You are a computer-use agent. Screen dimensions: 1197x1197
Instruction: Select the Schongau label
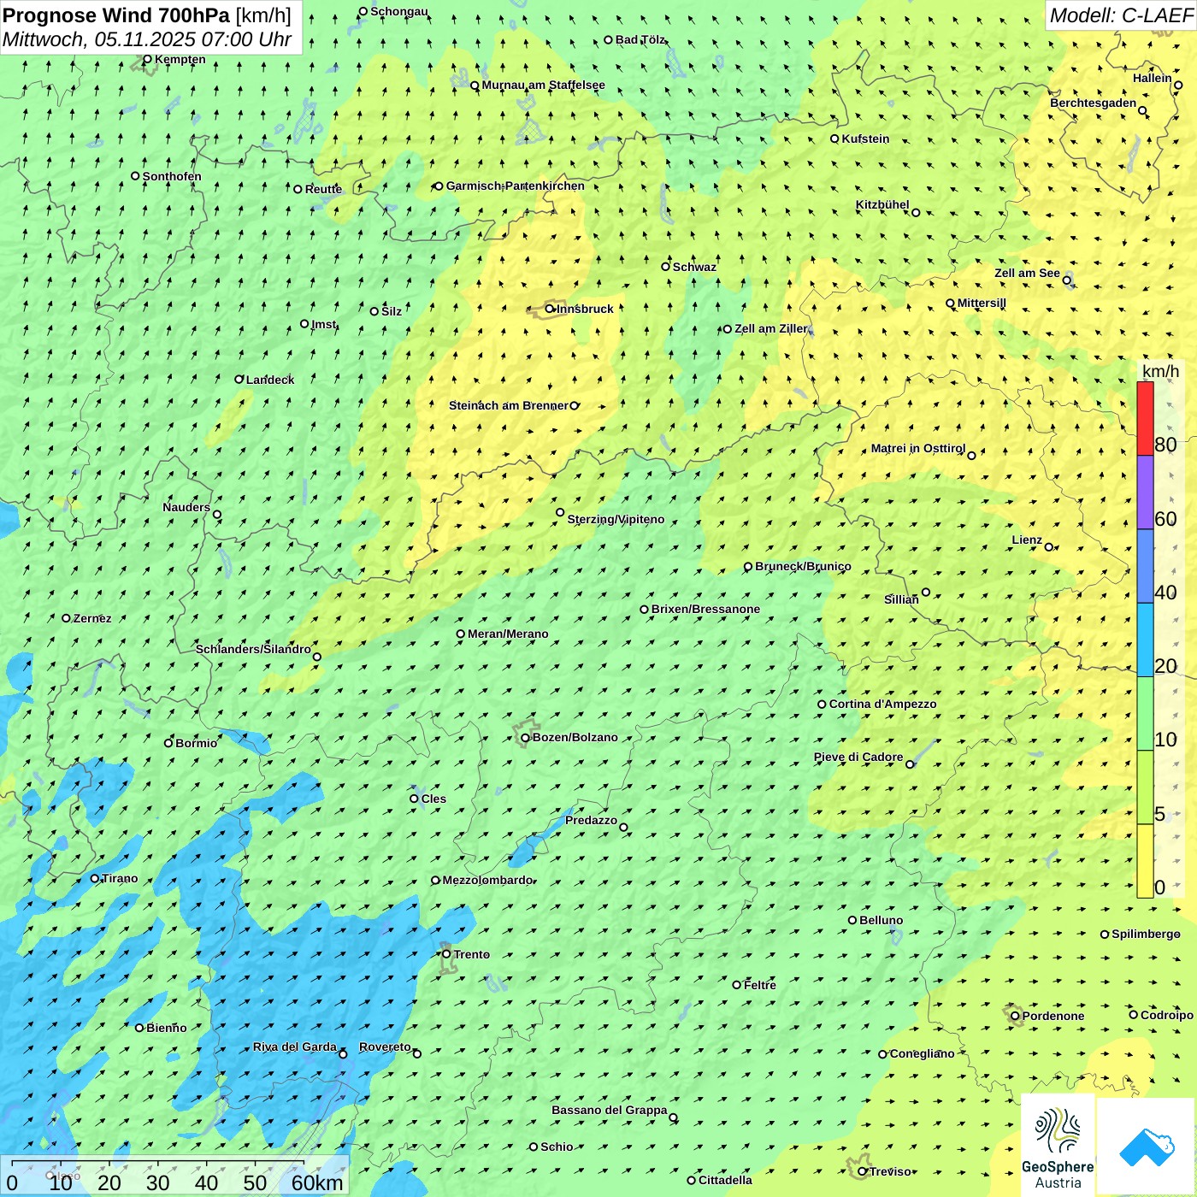[x=398, y=12]
